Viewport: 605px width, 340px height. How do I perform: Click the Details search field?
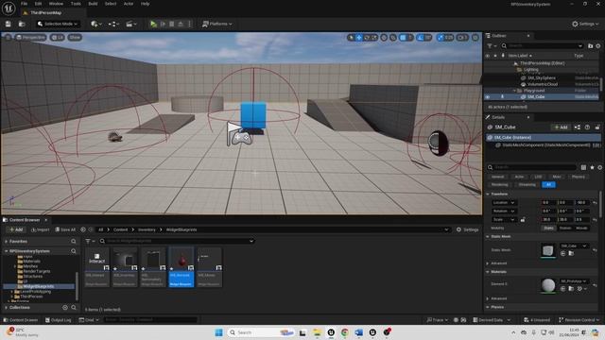coord(531,167)
